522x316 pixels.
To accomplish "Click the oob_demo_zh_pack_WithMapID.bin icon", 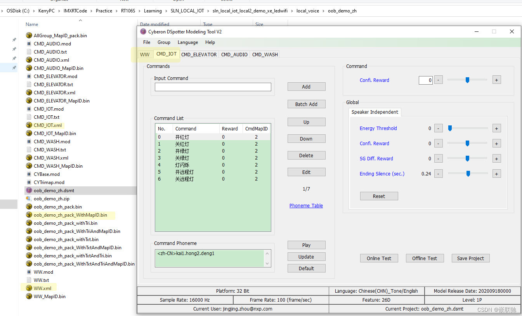I will [29, 215].
